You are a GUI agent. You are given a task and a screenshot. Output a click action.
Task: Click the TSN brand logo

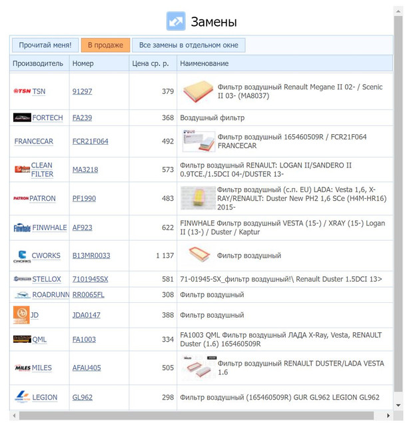coord(22,91)
